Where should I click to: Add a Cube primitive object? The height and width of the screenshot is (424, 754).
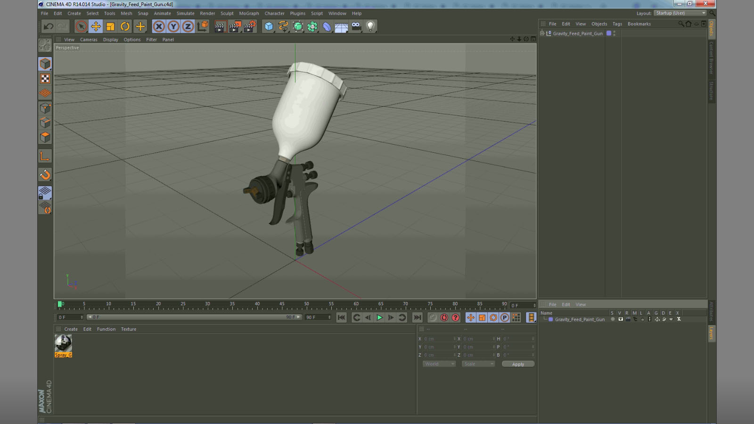269,26
